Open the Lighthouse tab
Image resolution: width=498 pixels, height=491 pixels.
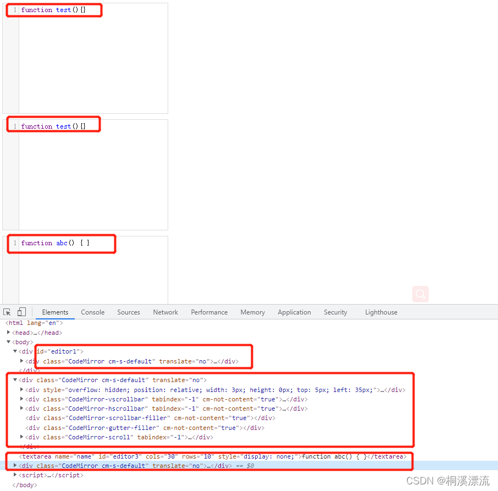tap(381, 312)
